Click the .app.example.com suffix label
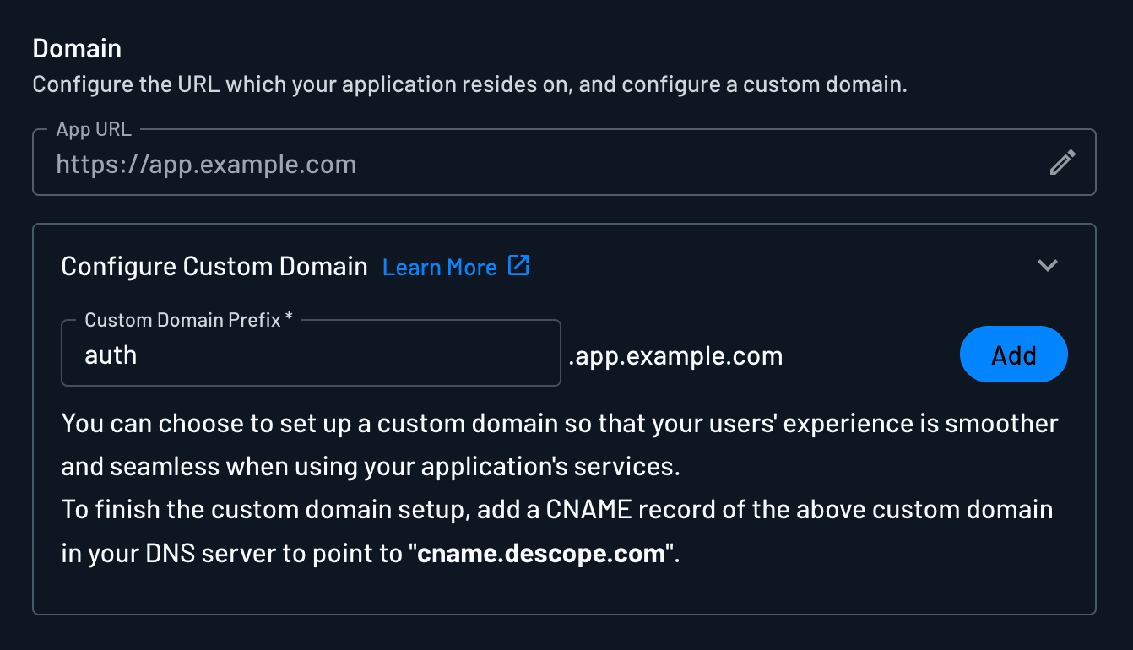This screenshot has height=650, width=1133. (675, 355)
